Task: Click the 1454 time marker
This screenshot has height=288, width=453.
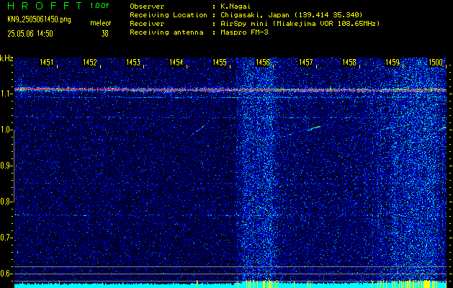Action: [176, 62]
